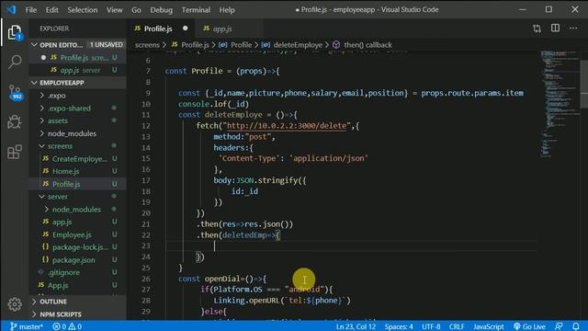Click the VS Code logo icon
588x331 pixels.
(x=11, y=9)
